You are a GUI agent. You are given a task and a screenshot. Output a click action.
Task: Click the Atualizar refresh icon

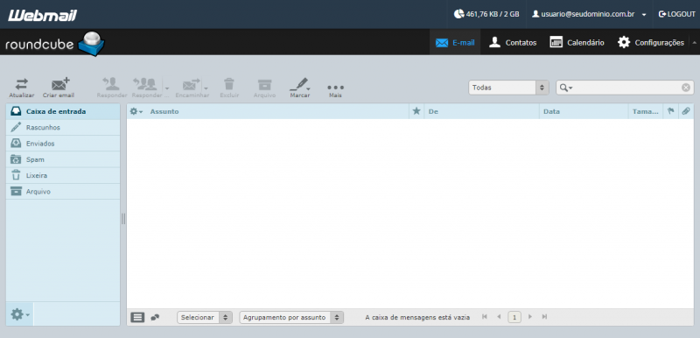pos(21,84)
